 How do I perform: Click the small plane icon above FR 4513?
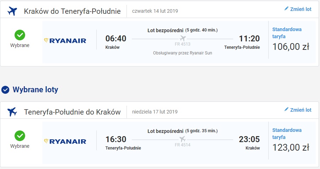[183, 38]
